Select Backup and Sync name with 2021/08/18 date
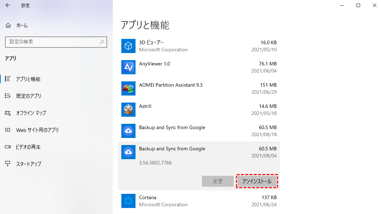The image size is (381, 214). click(172, 127)
